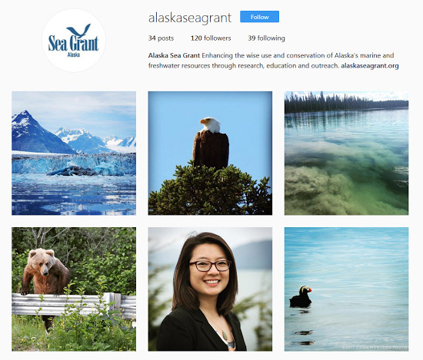Open the brown bear on guardrail photo
Viewport: 423px width, 360px height.
click(x=74, y=289)
